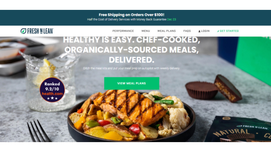The image size is (271, 152).
Task: Click the peanut butter cups image
Action: tap(214, 89)
